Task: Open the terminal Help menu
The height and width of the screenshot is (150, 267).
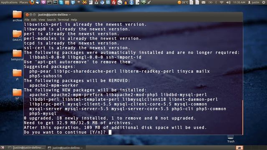Action: [74, 20]
